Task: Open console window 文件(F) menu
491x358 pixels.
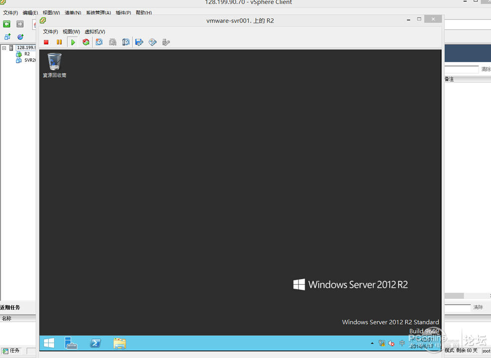Action: pos(50,31)
